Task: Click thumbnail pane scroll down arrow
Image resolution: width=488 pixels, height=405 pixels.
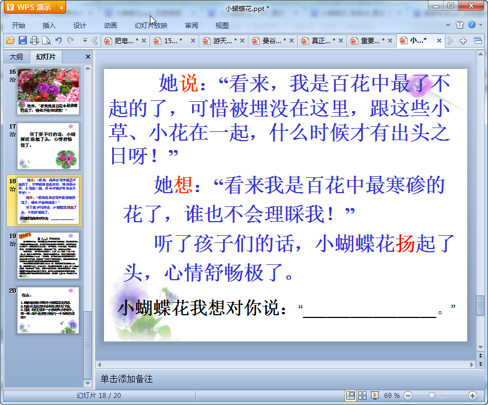Action: [88, 384]
